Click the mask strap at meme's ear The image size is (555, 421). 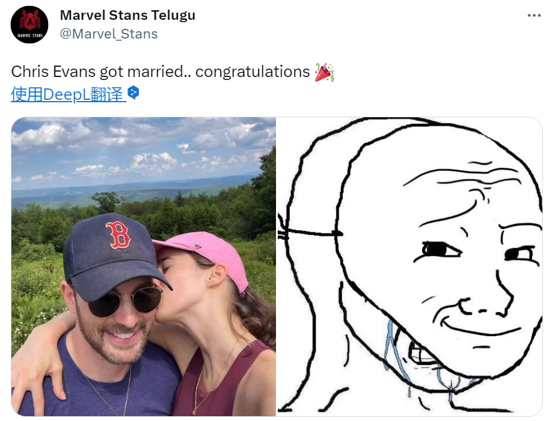[x=310, y=233]
